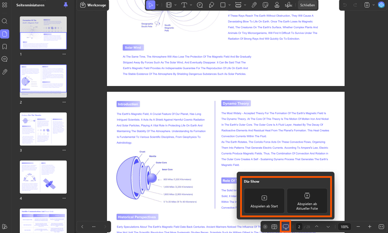388x233 pixels.
Task: Zoom in with the plus button
Action: click(x=370, y=227)
